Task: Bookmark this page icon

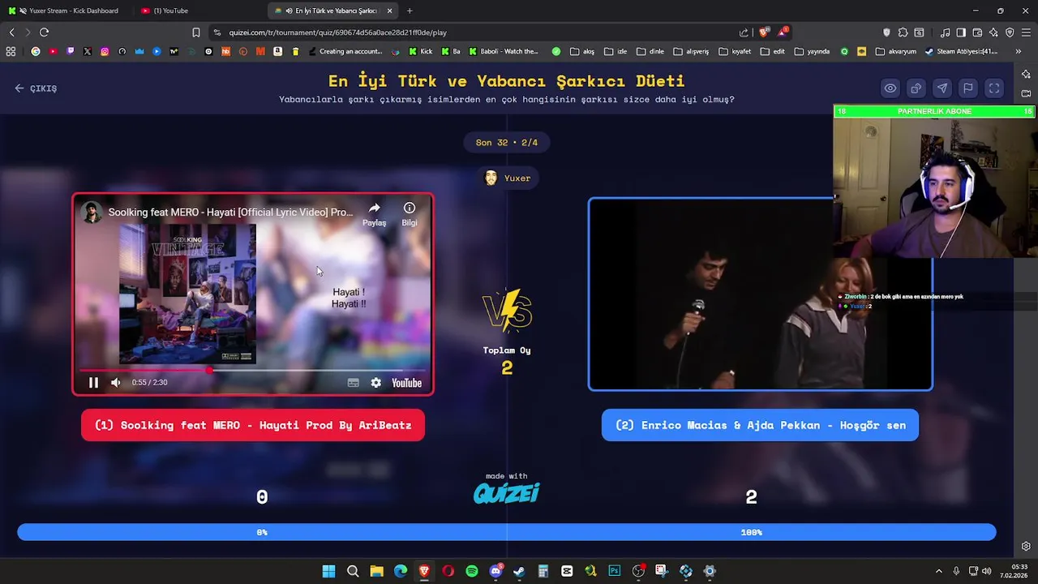Action: click(196, 32)
